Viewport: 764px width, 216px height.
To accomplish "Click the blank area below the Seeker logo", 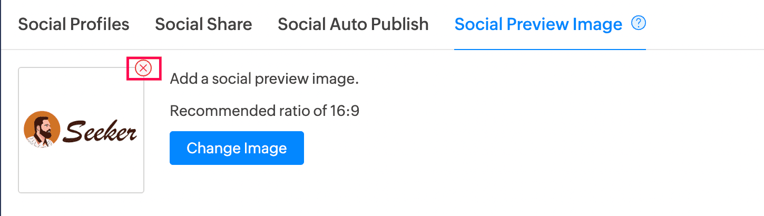I will (81, 171).
